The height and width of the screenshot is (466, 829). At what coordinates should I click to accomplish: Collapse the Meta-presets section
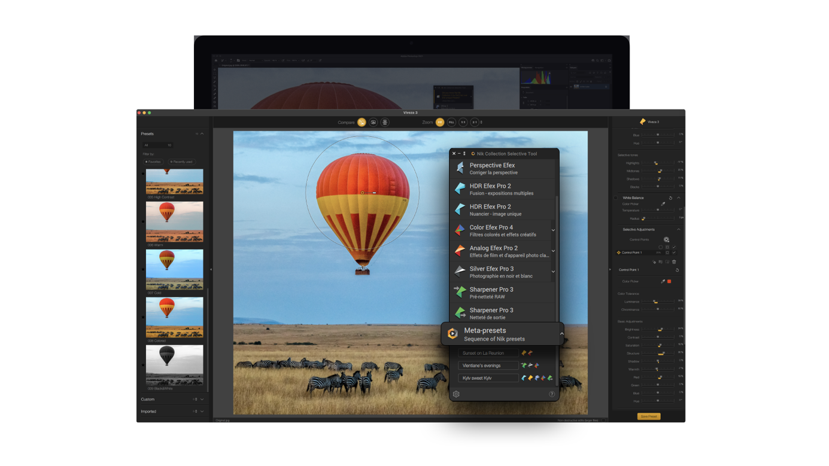[x=561, y=334]
